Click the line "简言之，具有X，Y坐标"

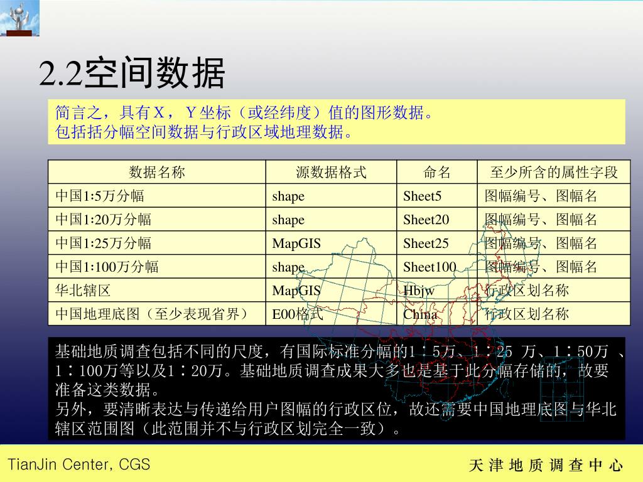(244, 112)
